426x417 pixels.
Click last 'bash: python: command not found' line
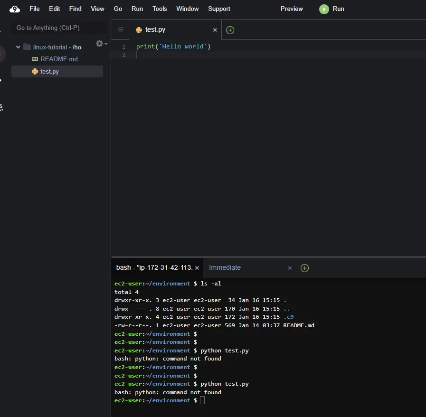pos(168,392)
